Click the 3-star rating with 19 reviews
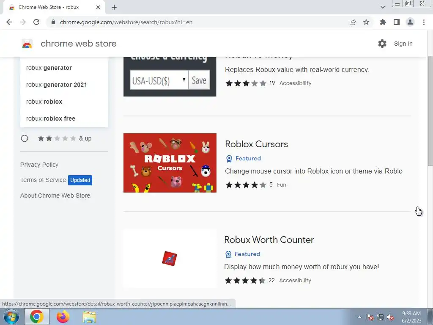The image size is (433, 325). coord(246,83)
